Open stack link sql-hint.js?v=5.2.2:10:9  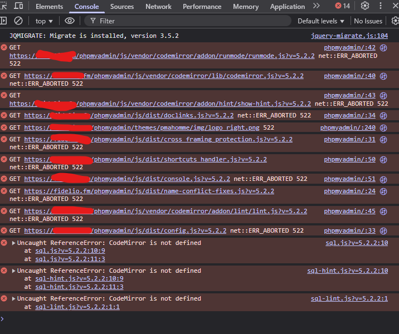tap(79, 278)
